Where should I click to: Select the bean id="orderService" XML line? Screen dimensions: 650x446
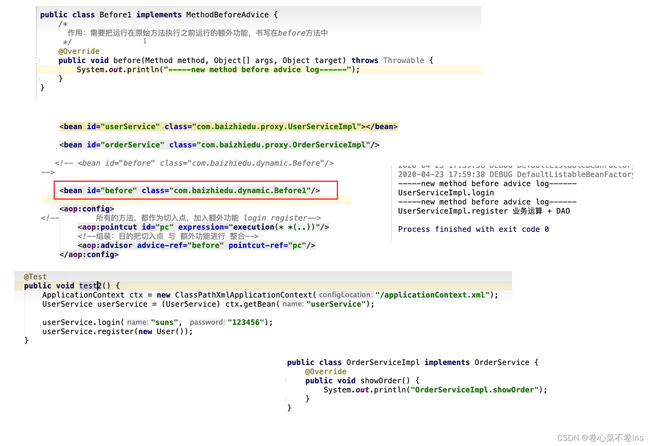point(220,145)
